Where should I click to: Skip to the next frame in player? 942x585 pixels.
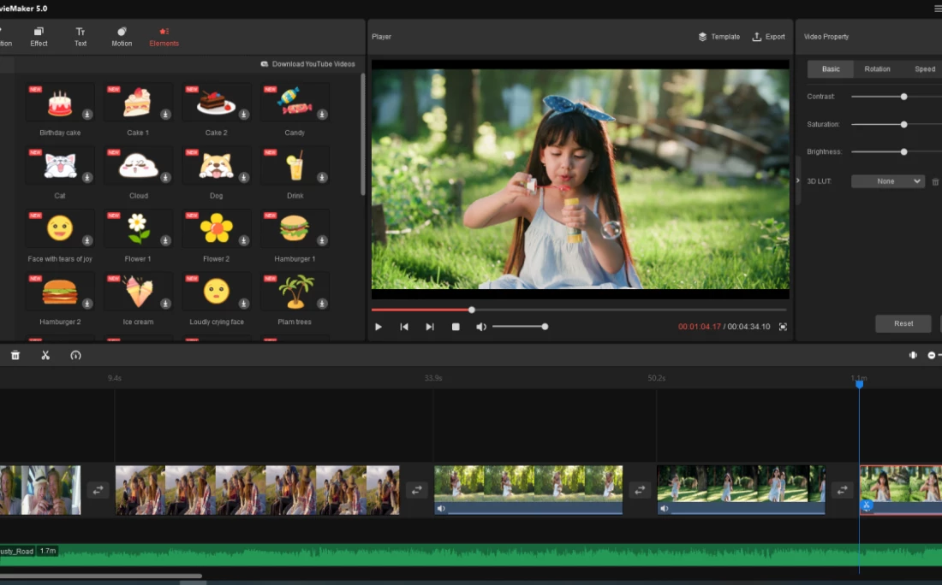430,327
